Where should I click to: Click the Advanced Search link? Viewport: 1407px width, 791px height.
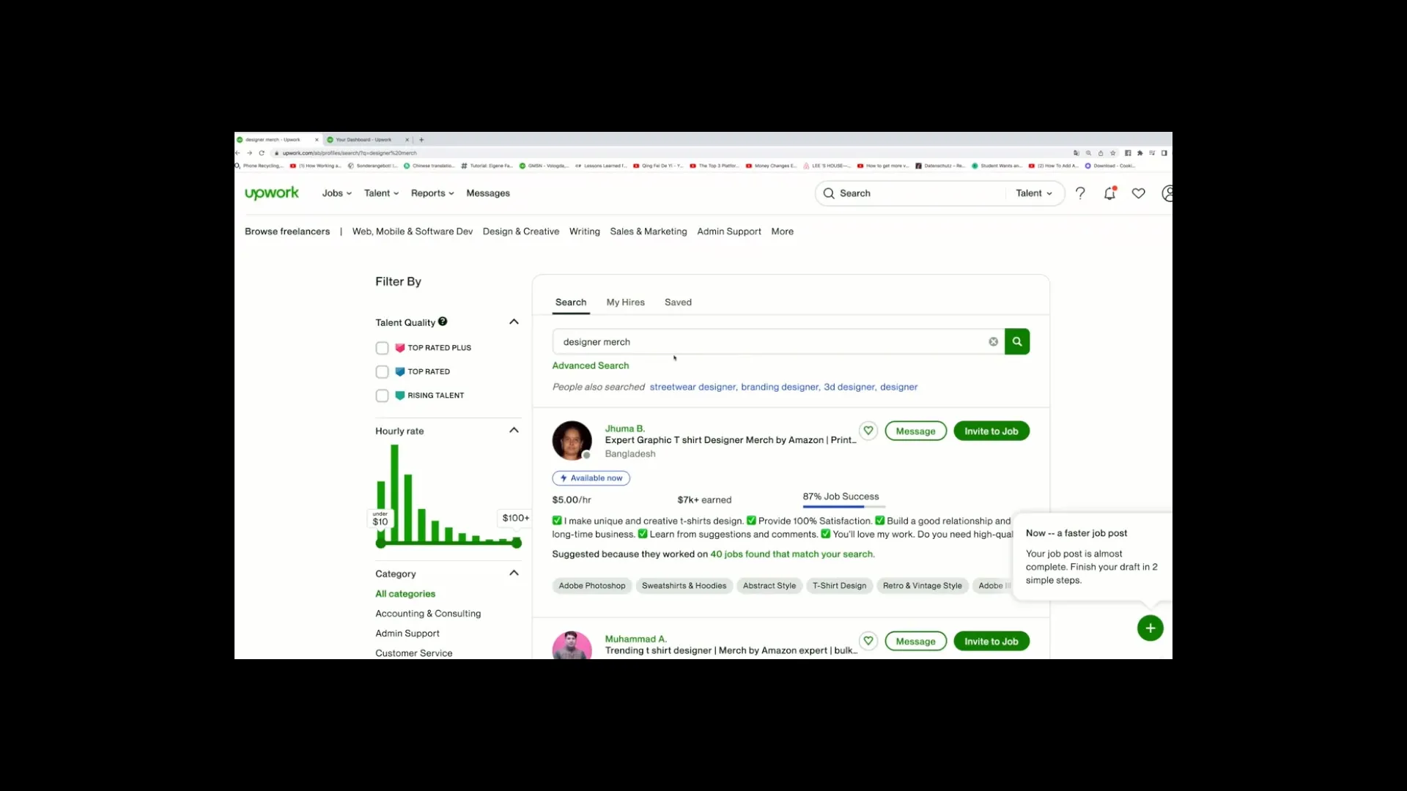(x=591, y=365)
